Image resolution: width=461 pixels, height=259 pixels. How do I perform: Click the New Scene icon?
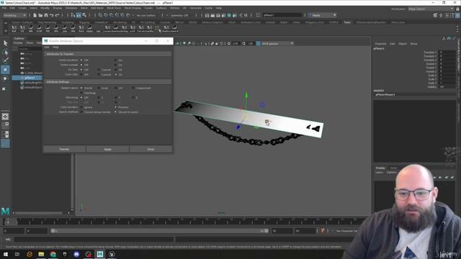click(x=35, y=15)
